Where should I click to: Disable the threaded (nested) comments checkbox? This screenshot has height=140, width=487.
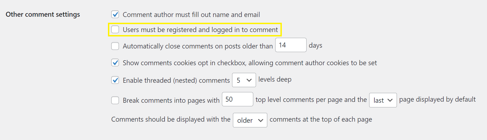[x=115, y=80]
